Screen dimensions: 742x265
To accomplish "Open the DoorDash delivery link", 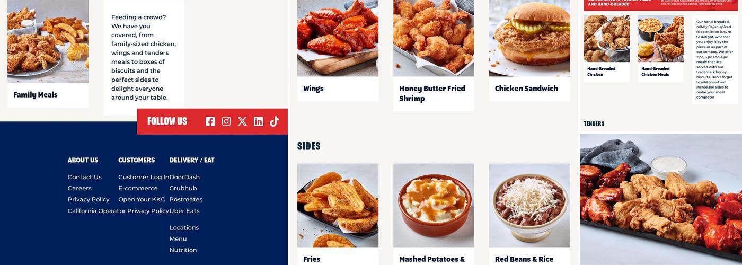I will [184, 177].
